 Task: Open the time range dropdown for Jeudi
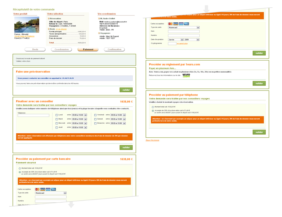click(79, 127)
